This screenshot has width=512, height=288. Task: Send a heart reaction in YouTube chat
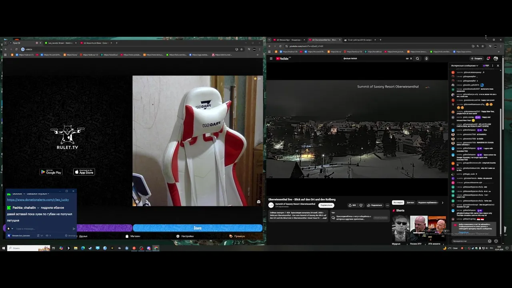pyautogui.click(x=496, y=241)
